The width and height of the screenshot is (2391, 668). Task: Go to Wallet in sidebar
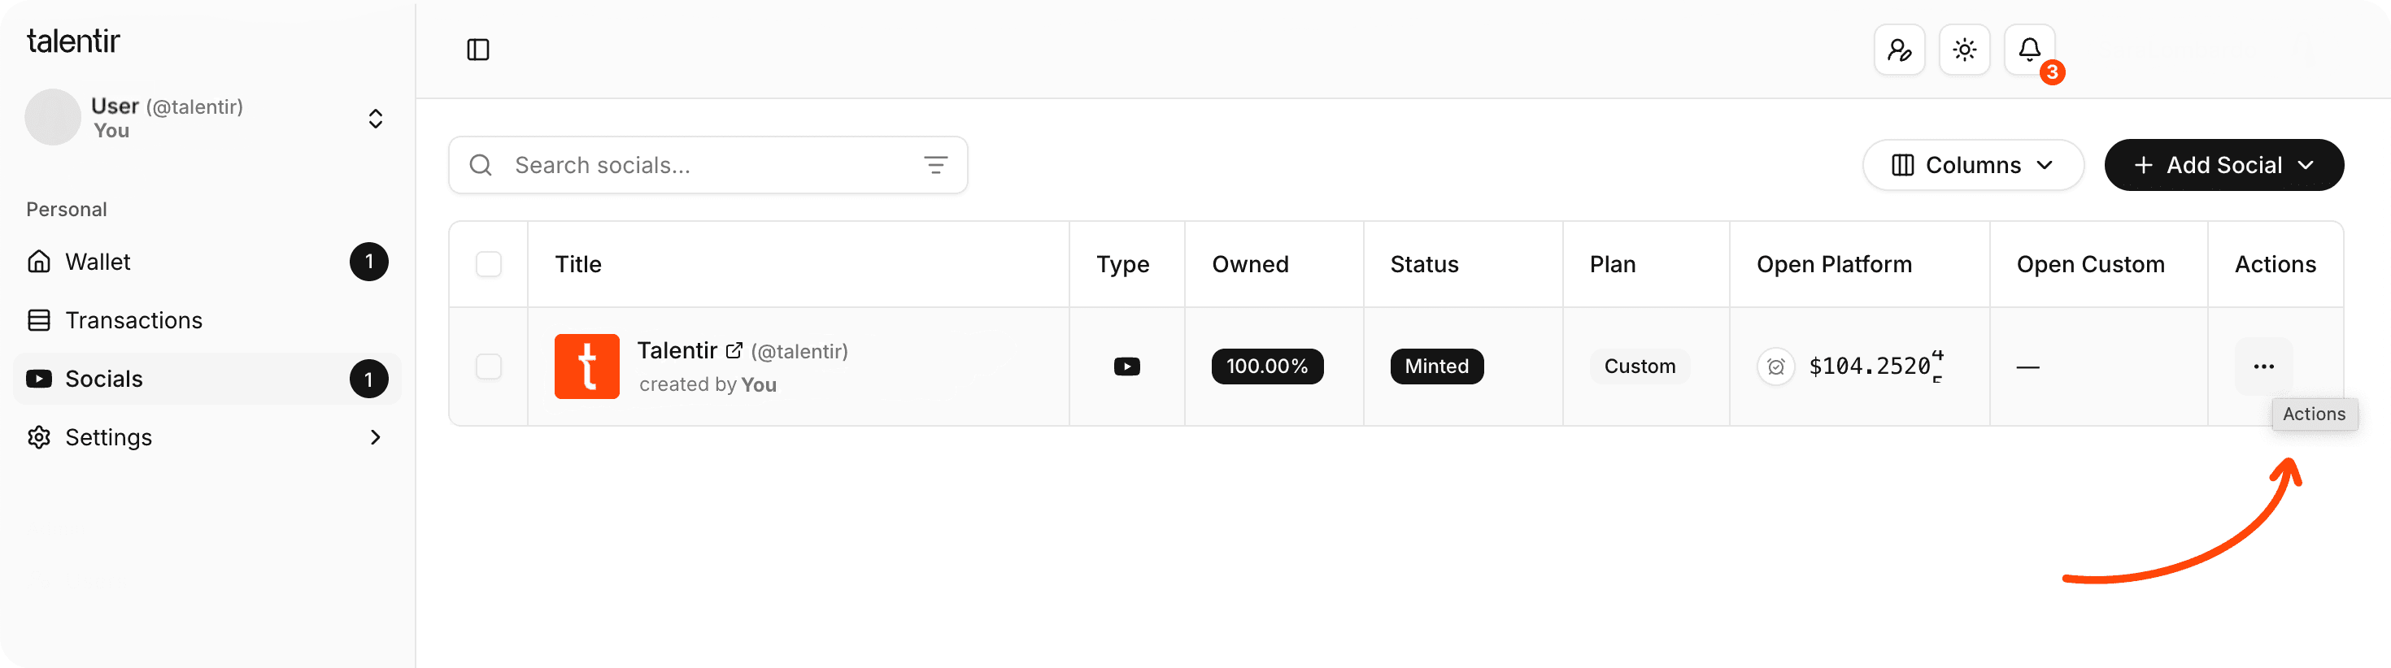(98, 262)
